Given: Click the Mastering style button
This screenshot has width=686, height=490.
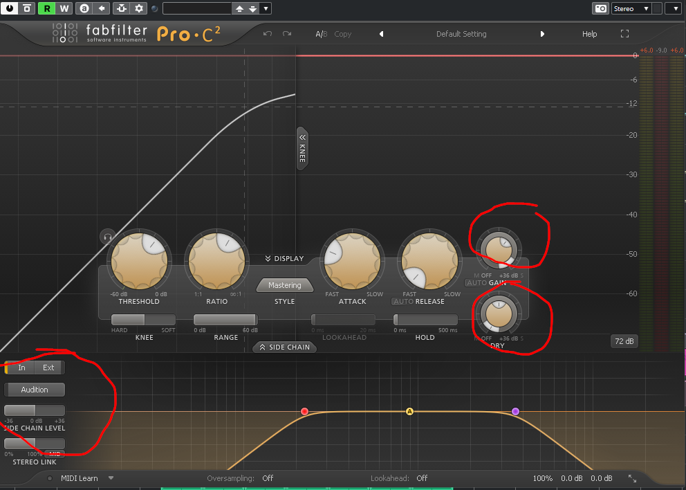Looking at the screenshot, I should [x=284, y=285].
